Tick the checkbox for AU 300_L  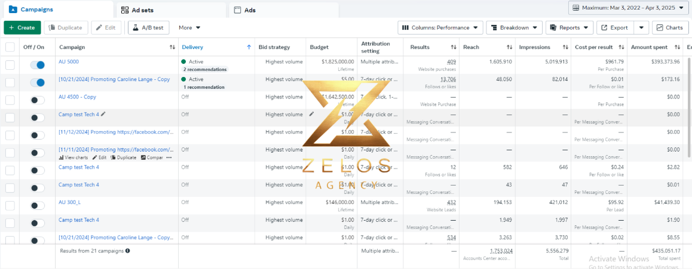[x=10, y=206]
